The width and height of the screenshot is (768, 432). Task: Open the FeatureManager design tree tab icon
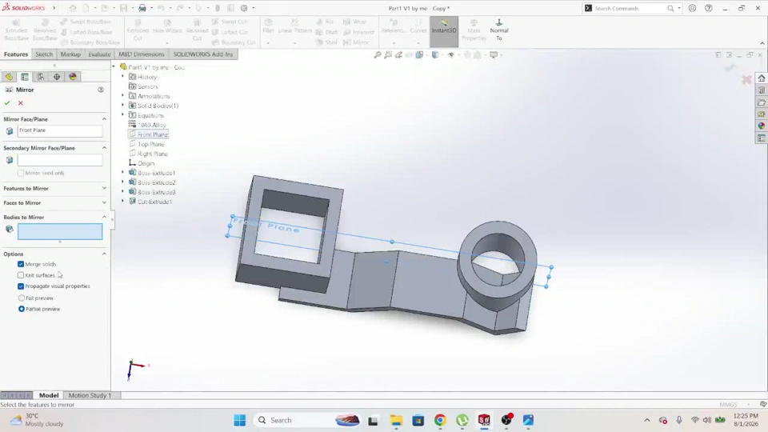click(x=10, y=77)
